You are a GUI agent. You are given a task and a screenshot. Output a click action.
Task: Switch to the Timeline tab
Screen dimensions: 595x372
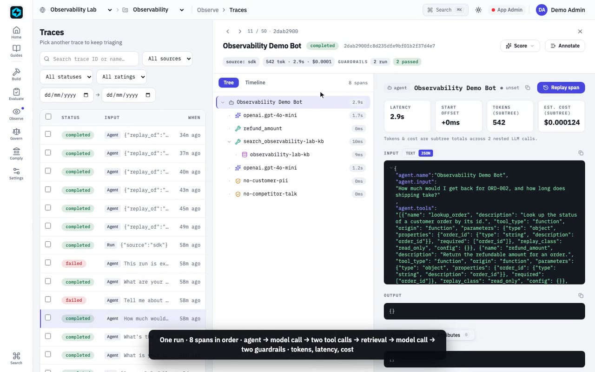pyautogui.click(x=255, y=82)
